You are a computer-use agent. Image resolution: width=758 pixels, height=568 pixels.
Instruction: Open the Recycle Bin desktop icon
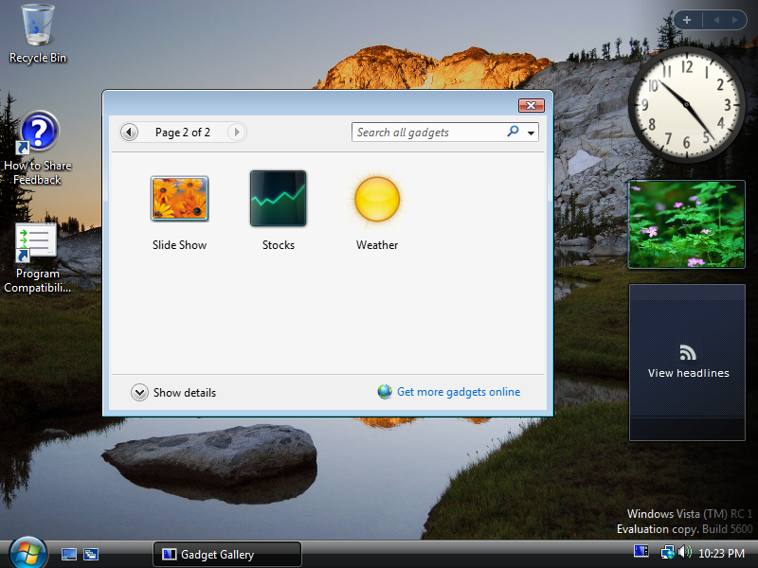pyautogui.click(x=38, y=34)
